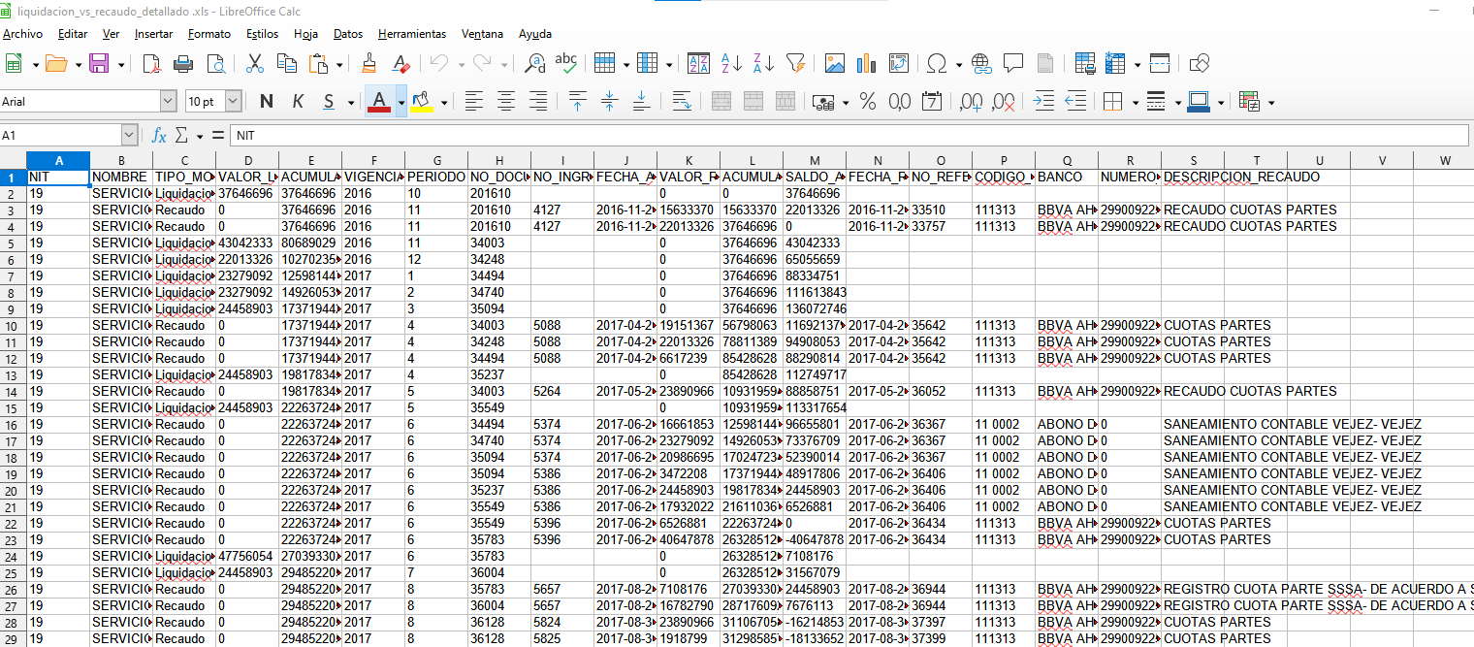The image size is (1474, 647).
Task: Click the Insert Hyperlink globe icon
Action: (981, 64)
